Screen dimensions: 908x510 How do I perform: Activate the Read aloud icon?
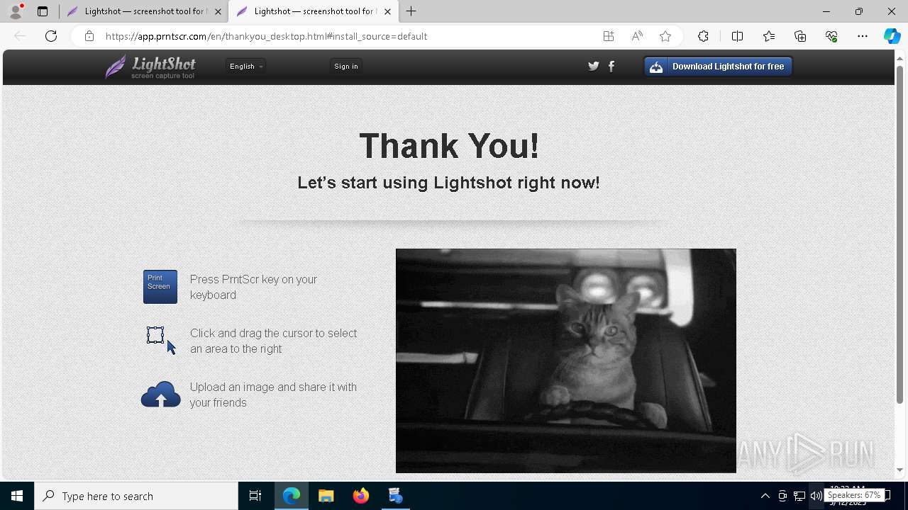tap(637, 36)
